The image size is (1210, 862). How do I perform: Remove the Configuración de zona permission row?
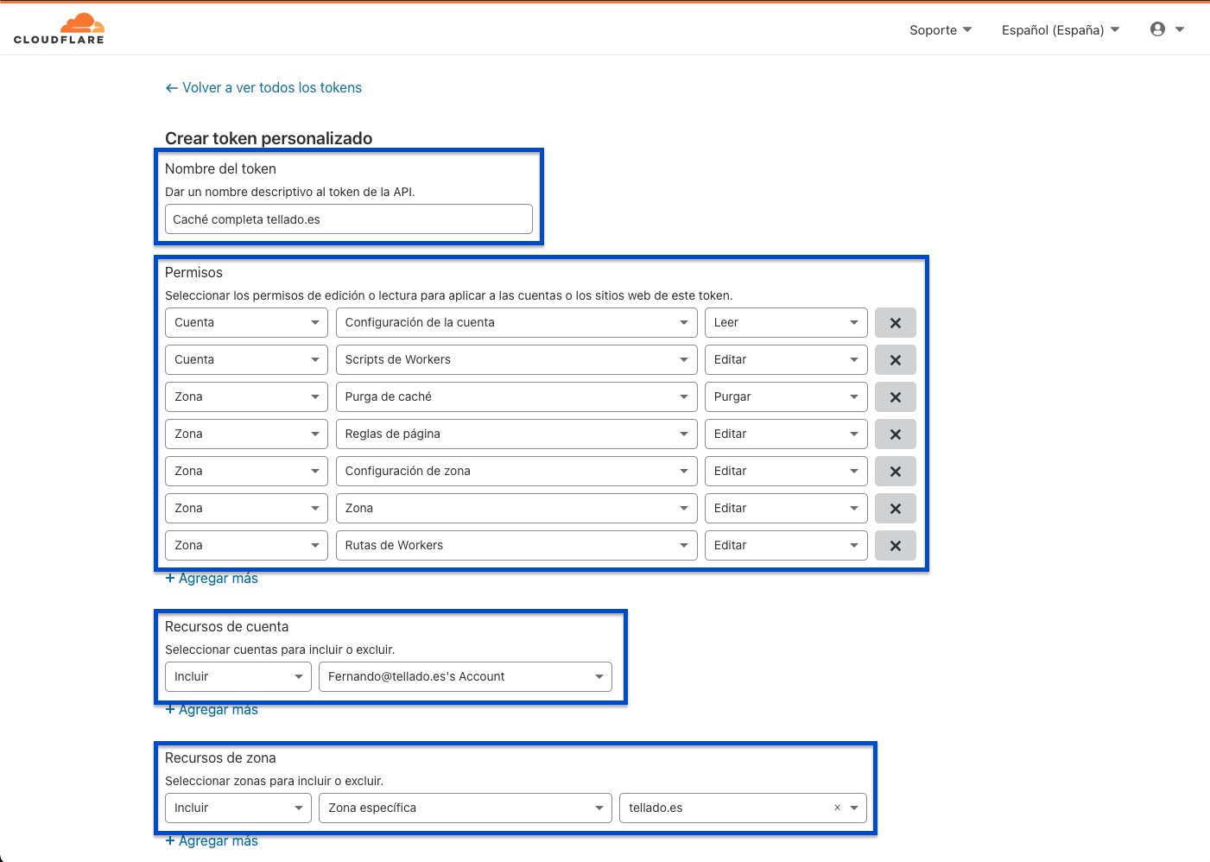pos(895,472)
